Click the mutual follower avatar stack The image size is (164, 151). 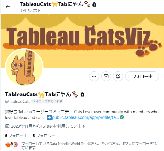12,145
